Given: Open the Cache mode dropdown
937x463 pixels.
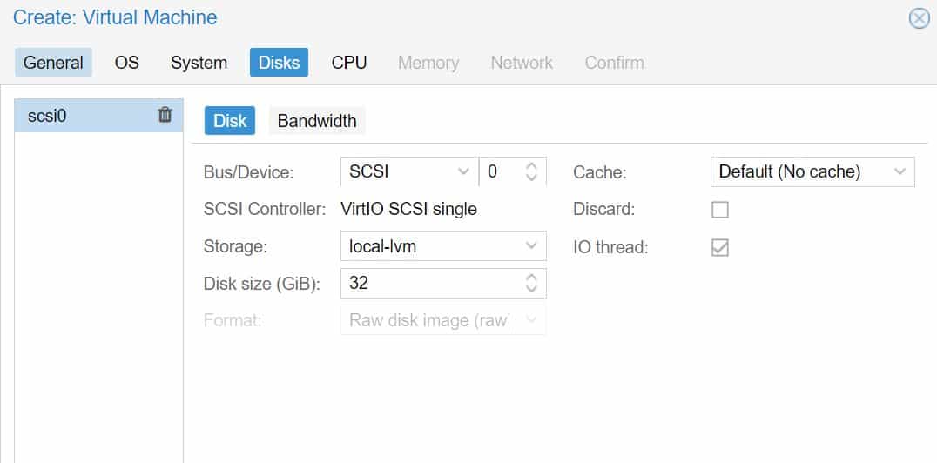Looking at the screenshot, I should pos(812,172).
